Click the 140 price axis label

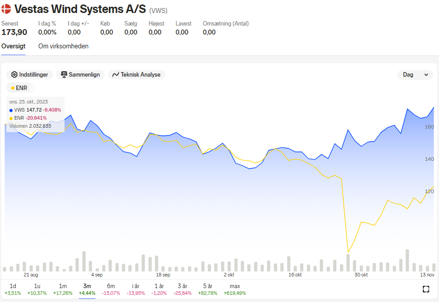click(x=429, y=159)
